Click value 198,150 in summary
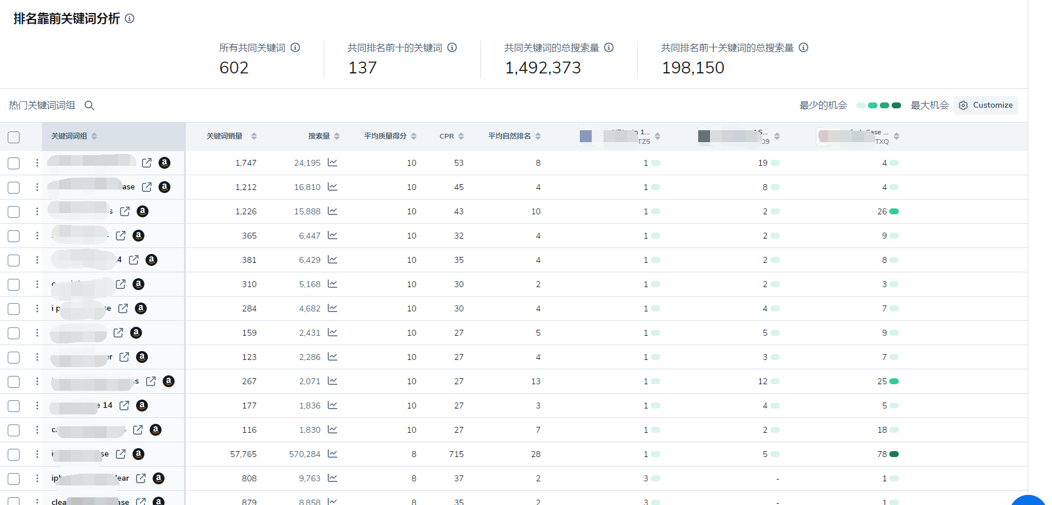The height and width of the screenshot is (505, 1052). [x=693, y=68]
